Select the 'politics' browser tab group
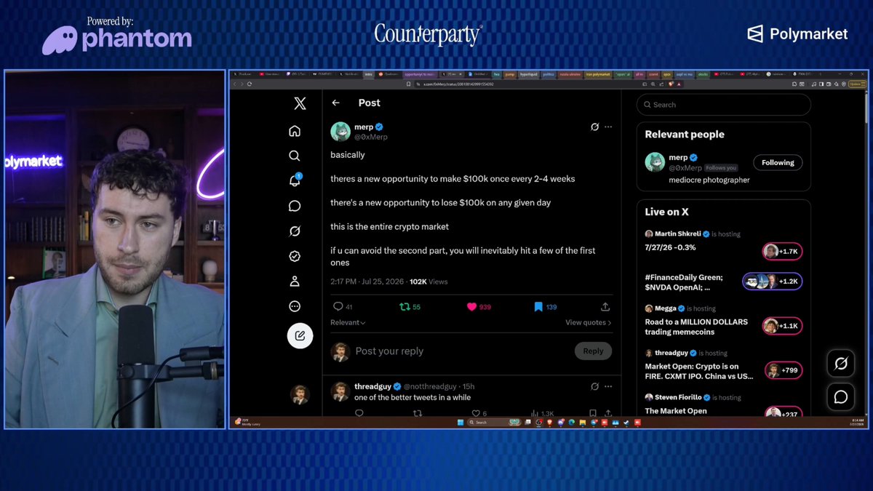Screen dimensions: 873x491 (x=549, y=74)
